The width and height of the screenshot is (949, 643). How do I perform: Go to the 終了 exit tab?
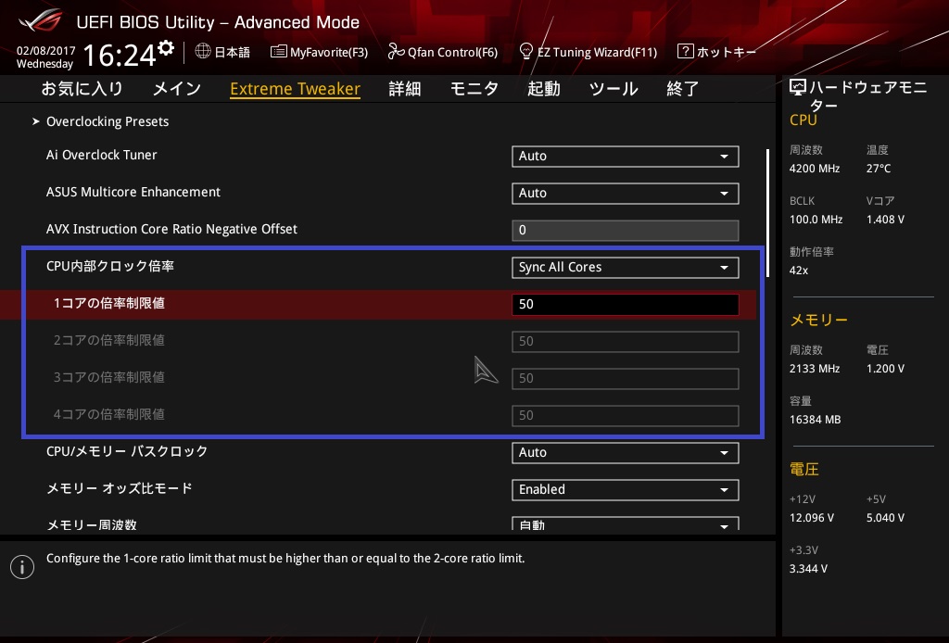pyautogui.click(x=683, y=89)
